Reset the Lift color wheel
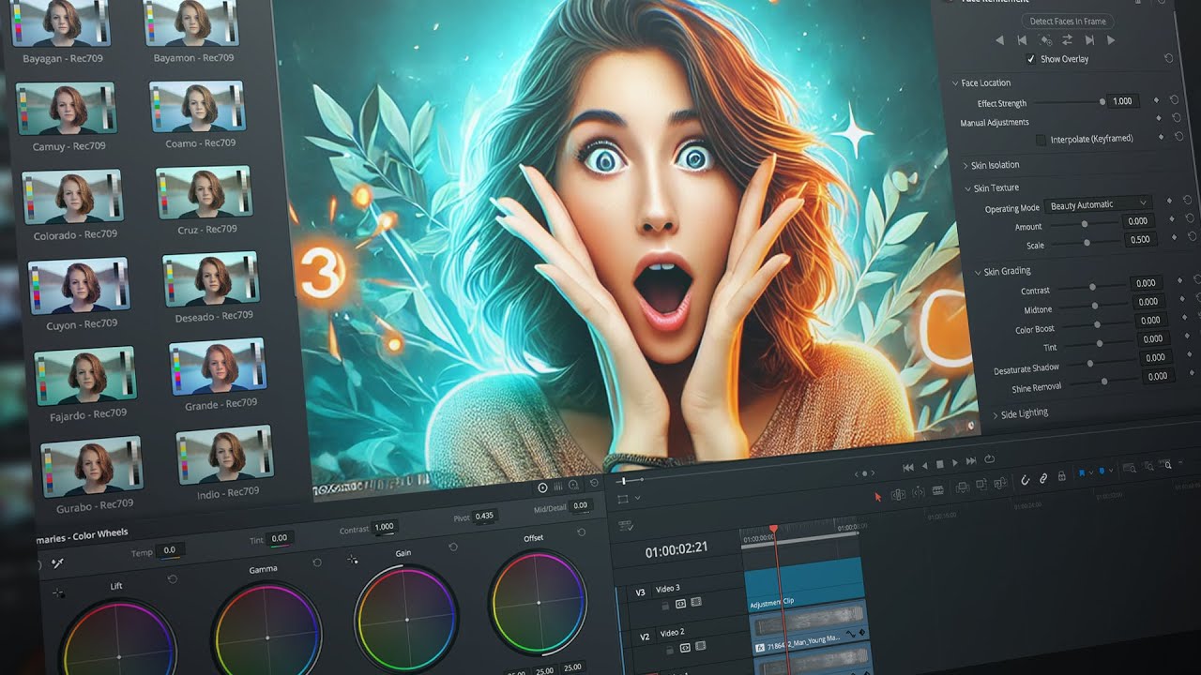Screen dimensions: 1201x675 173,579
